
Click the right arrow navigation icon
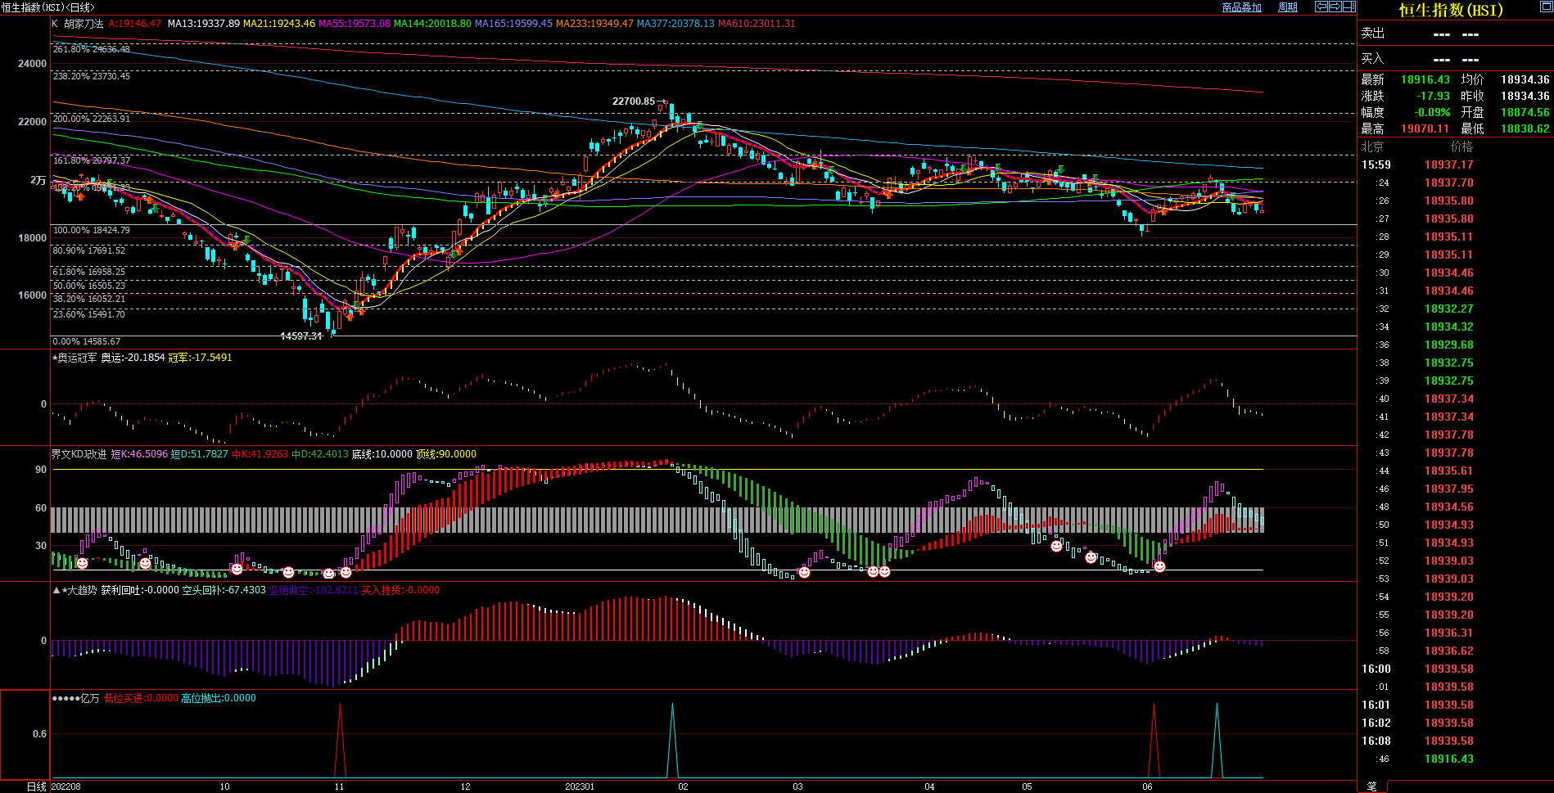point(1335,7)
